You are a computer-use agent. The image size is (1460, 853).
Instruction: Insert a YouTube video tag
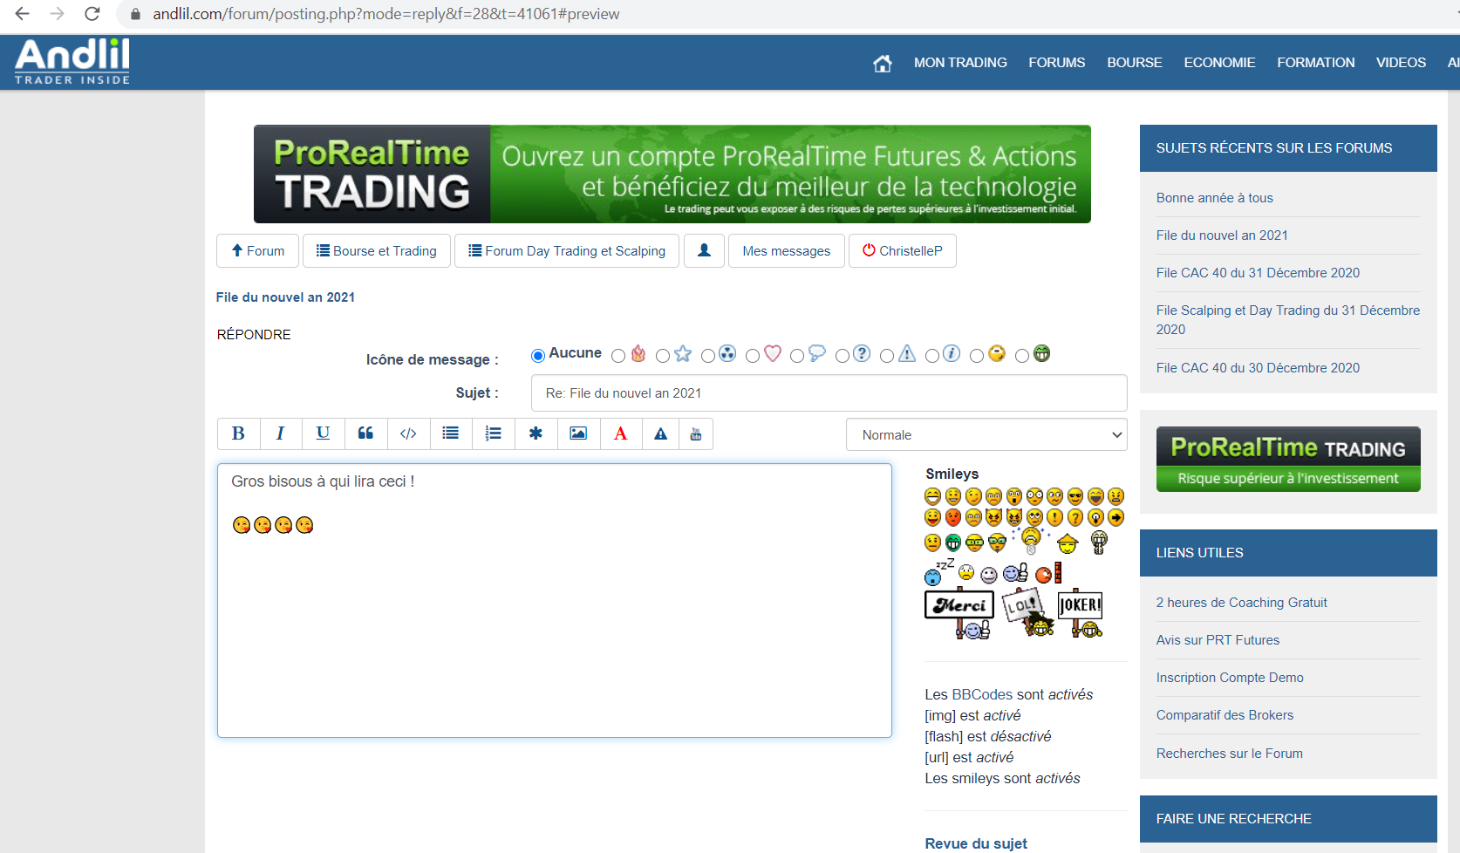coord(696,433)
